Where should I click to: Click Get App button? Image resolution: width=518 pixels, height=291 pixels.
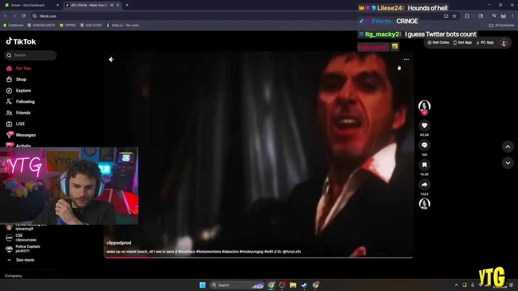pos(462,42)
